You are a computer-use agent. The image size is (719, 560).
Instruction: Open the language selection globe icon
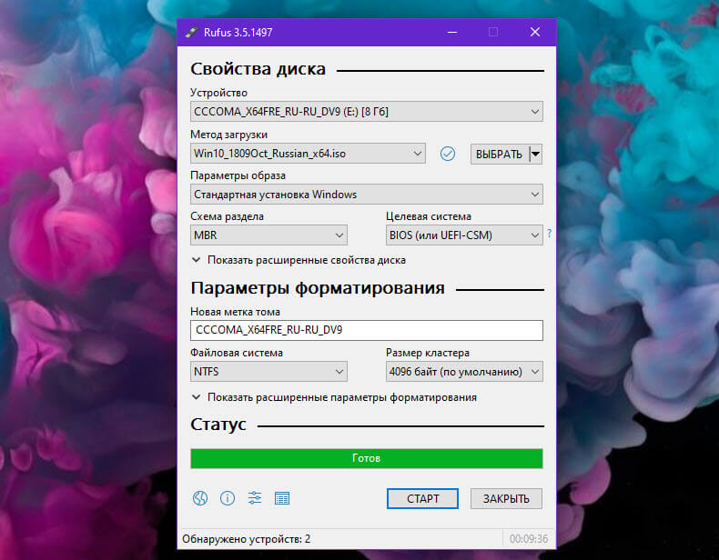(x=200, y=497)
